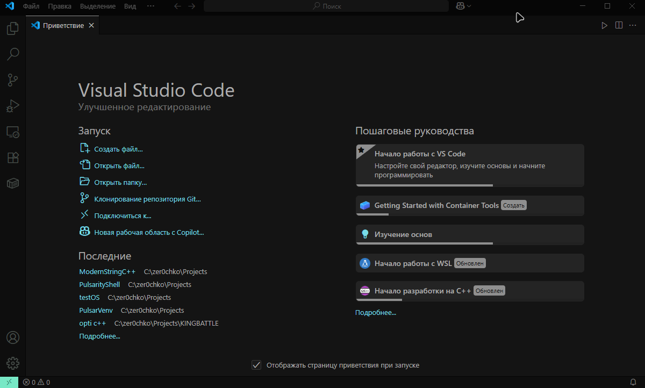The height and width of the screenshot is (388, 645).
Task: Click the Создать файл link
Action: pyautogui.click(x=118, y=149)
